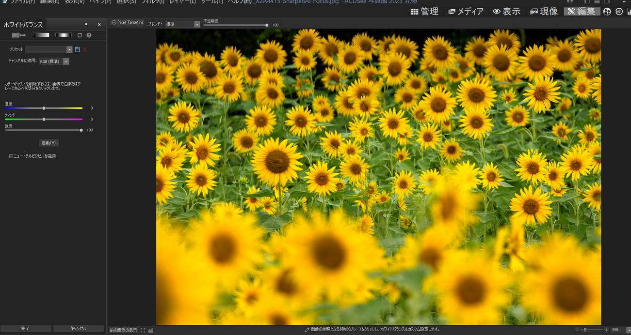Image resolution: width=631 pixels, height=335 pixels.
Task: Click the 強度 strength slider handle
Action: coord(81,130)
